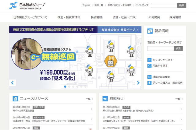Click chevron on NLPP notice row
Image resolution: width=196 pixels, height=130 pixels.
coord(181,119)
